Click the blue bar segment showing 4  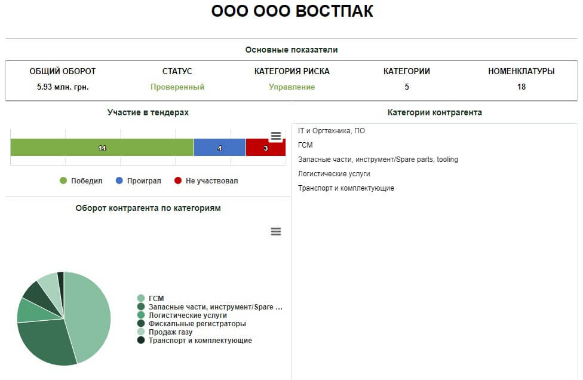220,147
